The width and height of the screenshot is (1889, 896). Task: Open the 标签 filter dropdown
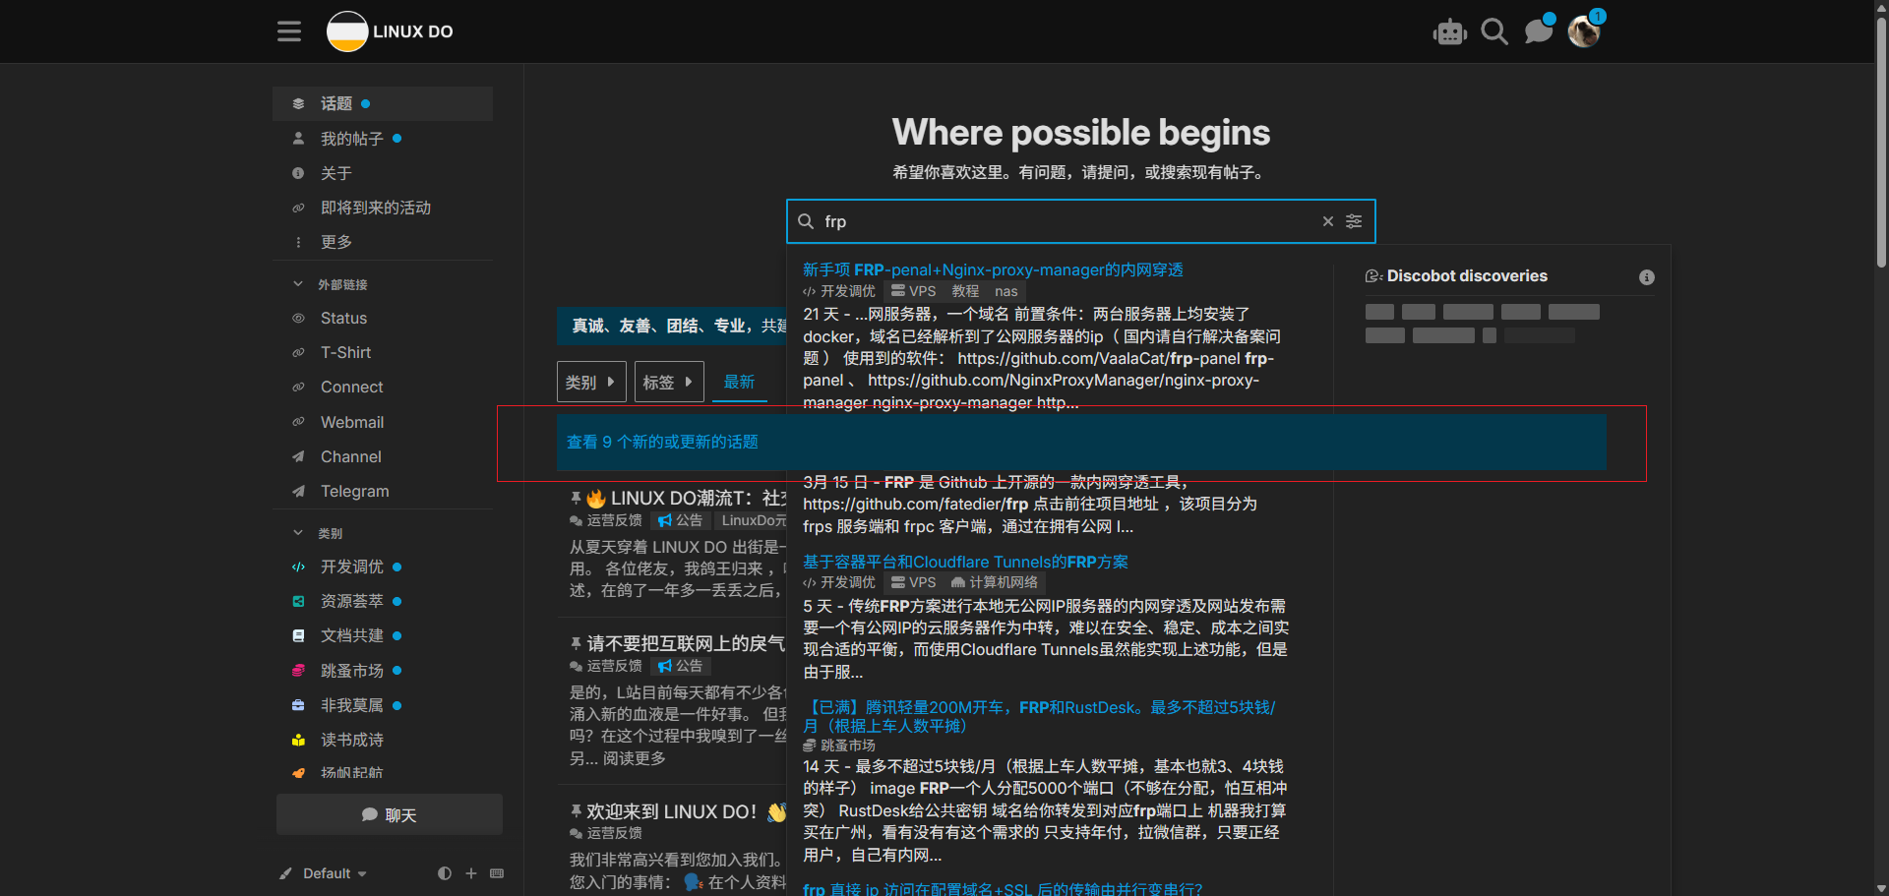669,382
